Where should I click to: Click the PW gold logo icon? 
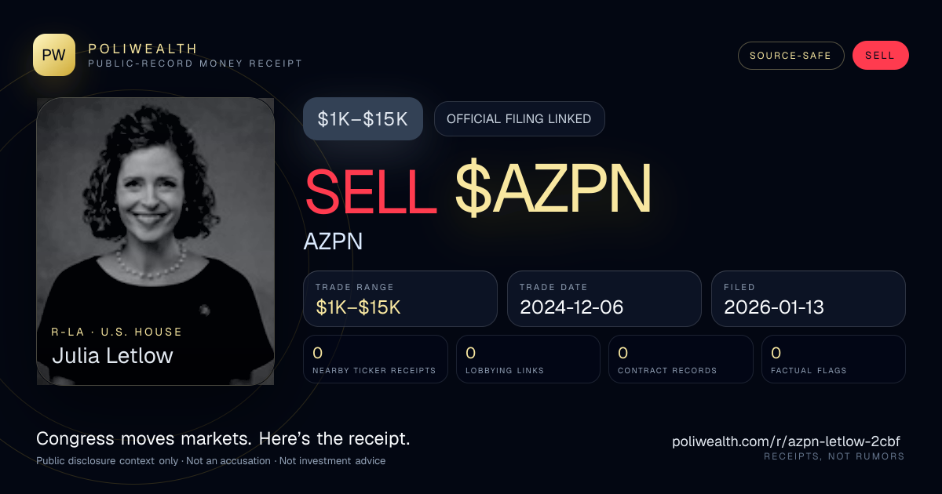point(54,55)
